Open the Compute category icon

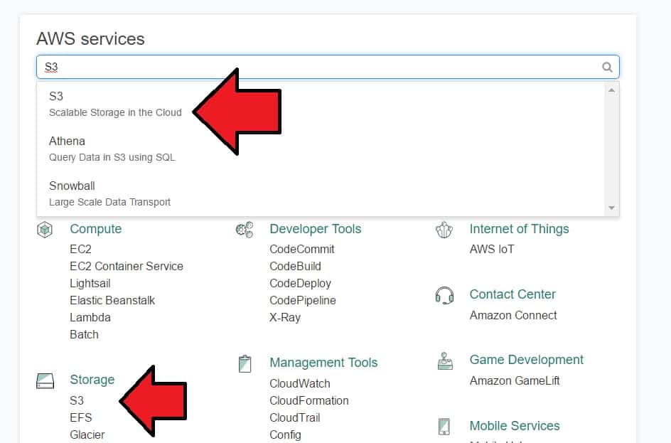45,230
